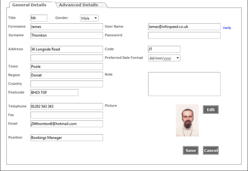Select the User Name input field
The image size is (248, 171).
[184, 27]
